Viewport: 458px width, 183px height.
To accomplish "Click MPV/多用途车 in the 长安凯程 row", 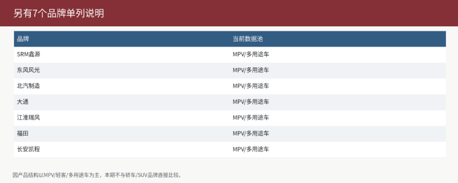I will (x=250, y=149).
